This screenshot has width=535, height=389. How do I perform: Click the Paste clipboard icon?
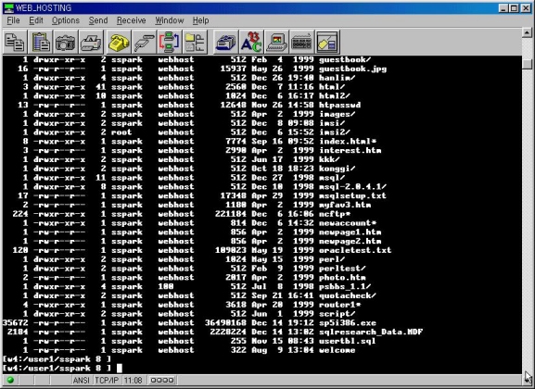pyautogui.click(x=41, y=42)
